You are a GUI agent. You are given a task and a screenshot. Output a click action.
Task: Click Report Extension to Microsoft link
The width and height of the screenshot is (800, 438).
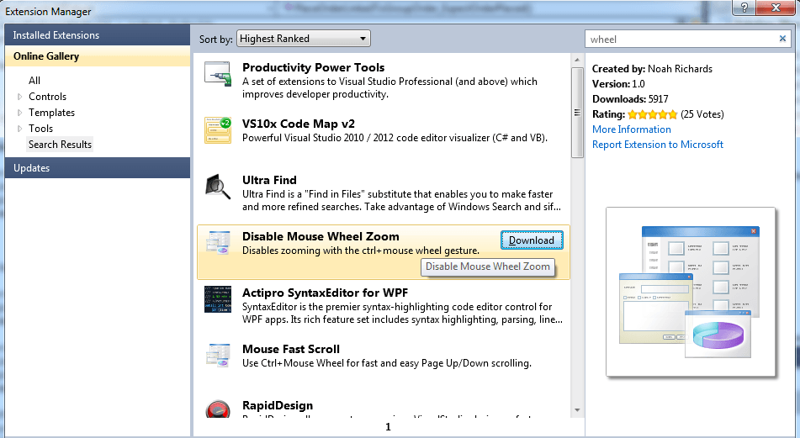click(x=657, y=145)
